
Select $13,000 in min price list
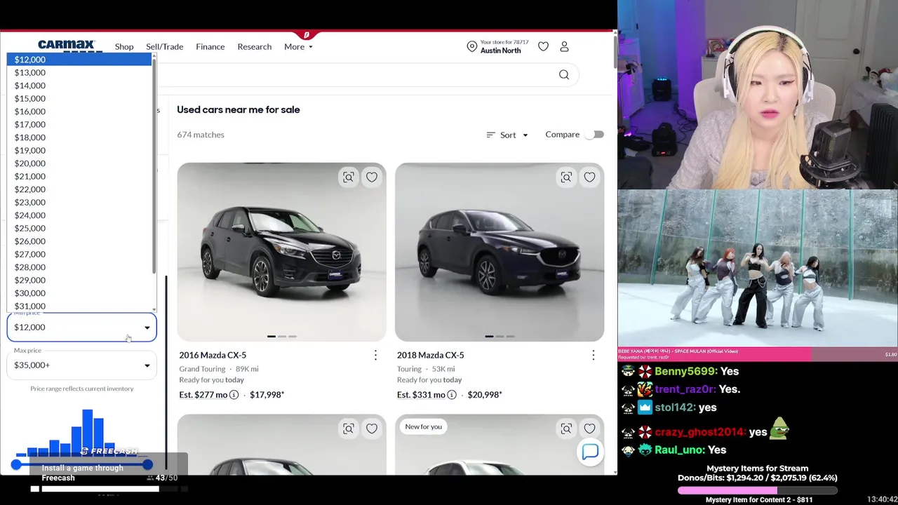[x=79, y=72]
